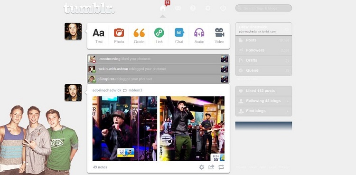Open the Queue sidebar item
This screenshot has height=175, width=356.
click(x=263, y=70)
